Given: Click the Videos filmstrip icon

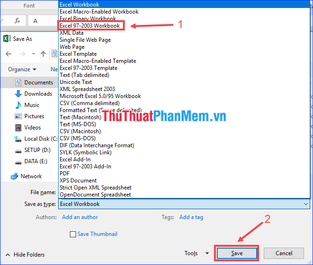Looking at the screenshot, I should coord(18,128).
